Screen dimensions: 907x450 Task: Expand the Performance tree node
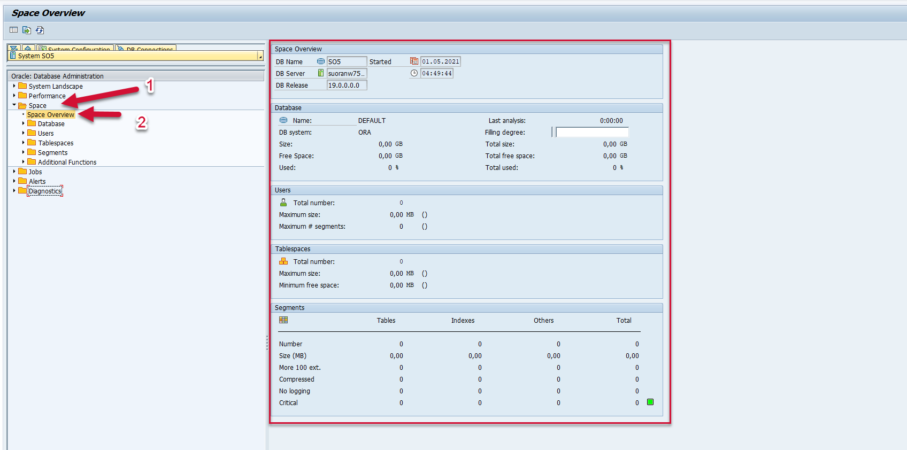pos(14,96)
